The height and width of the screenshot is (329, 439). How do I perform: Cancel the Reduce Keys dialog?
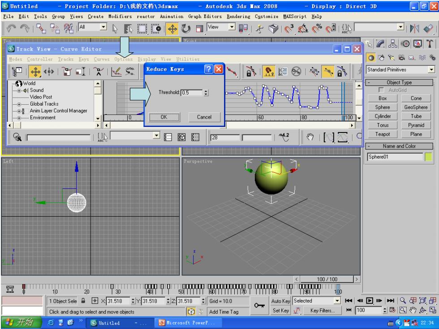coord(204,117)
